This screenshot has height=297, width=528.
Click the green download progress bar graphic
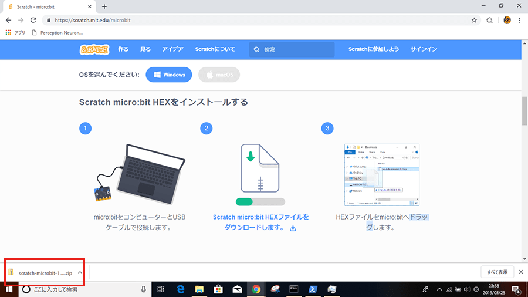[x=260, y=202]
